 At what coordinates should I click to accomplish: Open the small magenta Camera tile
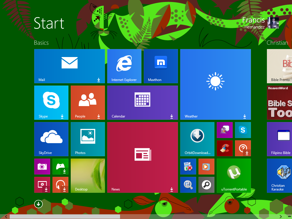[x=42, y=167]
